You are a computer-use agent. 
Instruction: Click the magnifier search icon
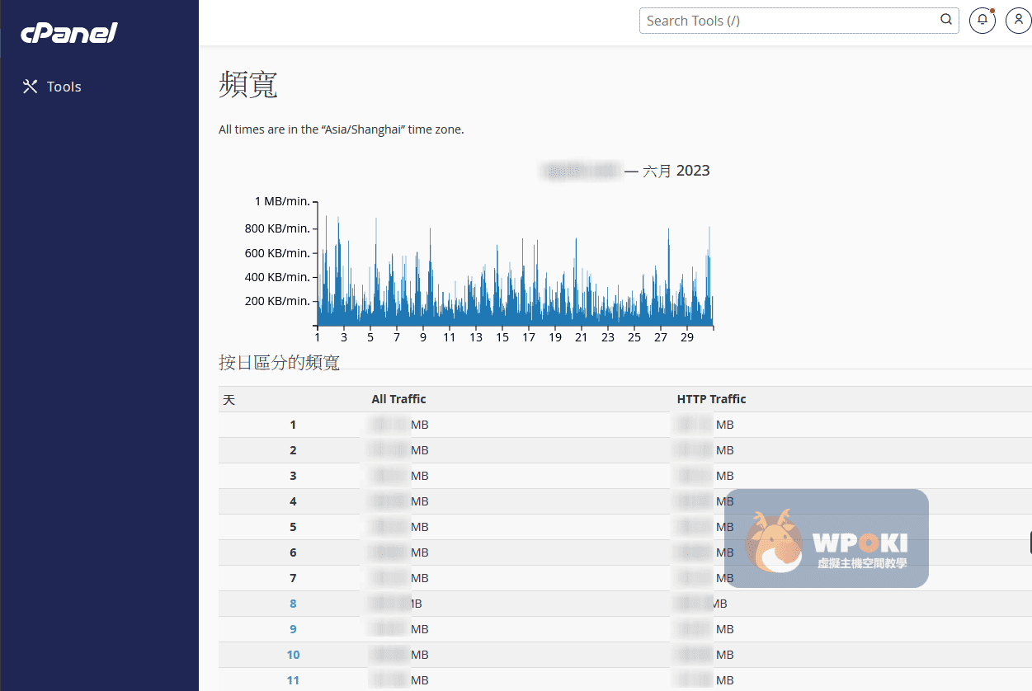(946, 21)
